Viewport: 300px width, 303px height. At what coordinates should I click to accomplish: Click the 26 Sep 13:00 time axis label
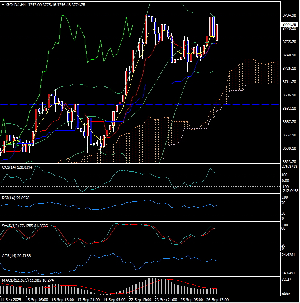click(218, 300)
